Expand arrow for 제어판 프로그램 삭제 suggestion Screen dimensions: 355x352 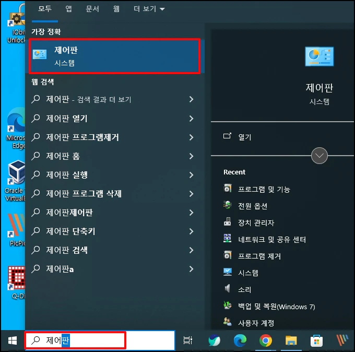(x=191, y=194)
